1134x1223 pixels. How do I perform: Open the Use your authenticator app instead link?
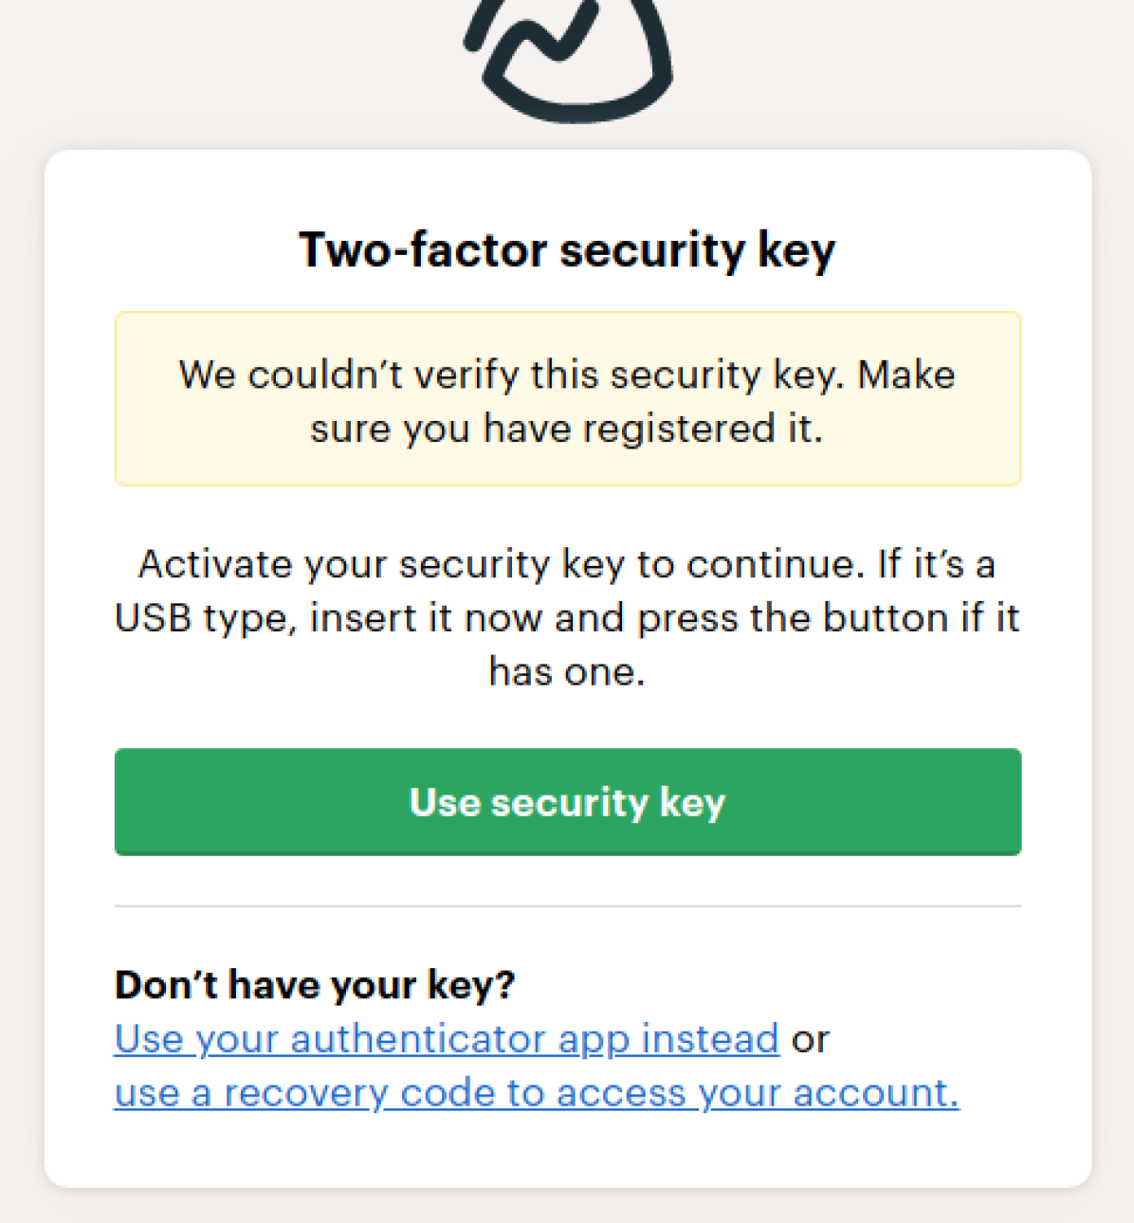tap(447, 1039)
